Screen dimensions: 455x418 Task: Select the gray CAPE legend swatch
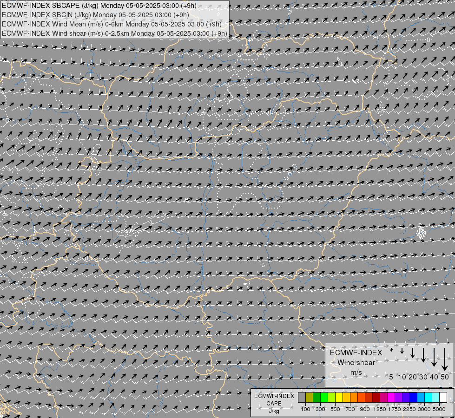[x=302, y=398]
